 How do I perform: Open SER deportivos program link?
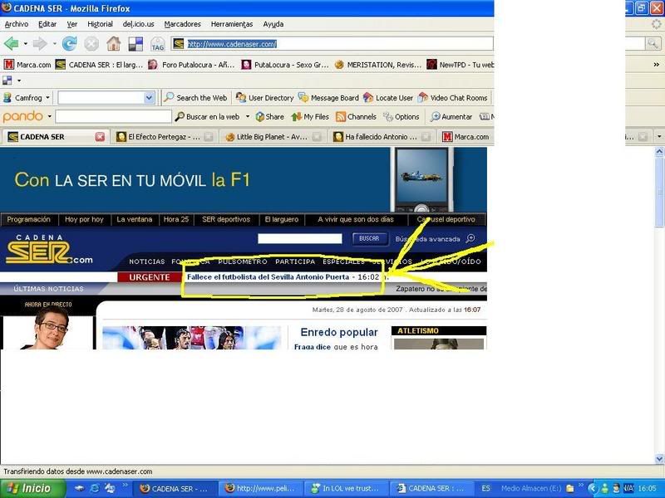(226, 219)
